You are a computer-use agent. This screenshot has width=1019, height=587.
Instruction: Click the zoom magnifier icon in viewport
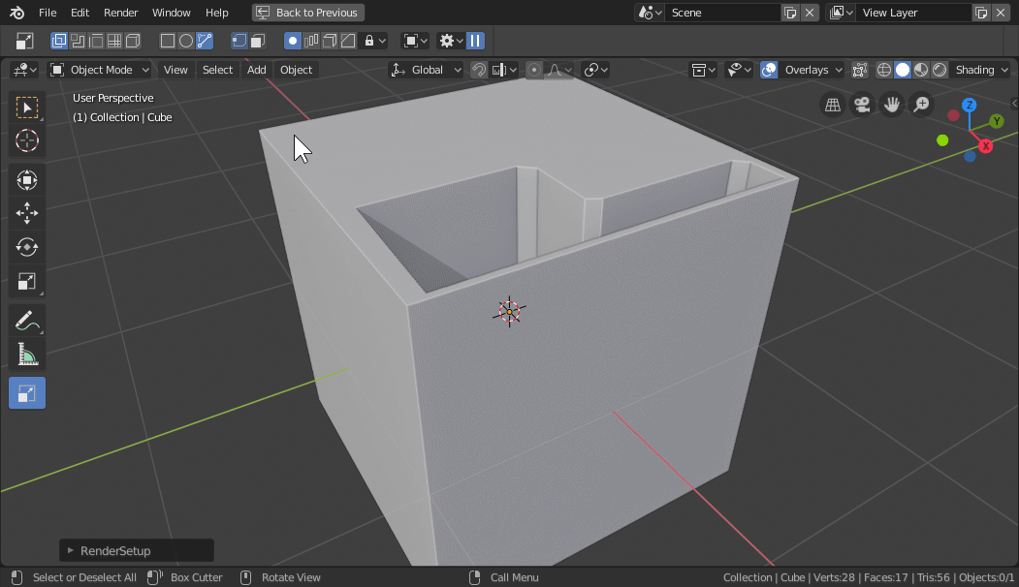[920, 105]
